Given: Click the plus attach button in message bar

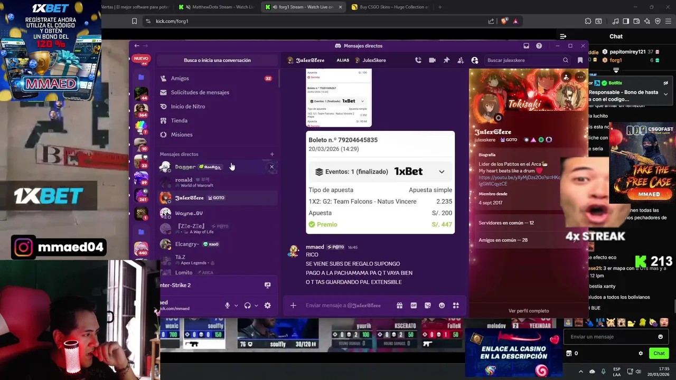Looking at the screenshot, I should click(293, 305).
